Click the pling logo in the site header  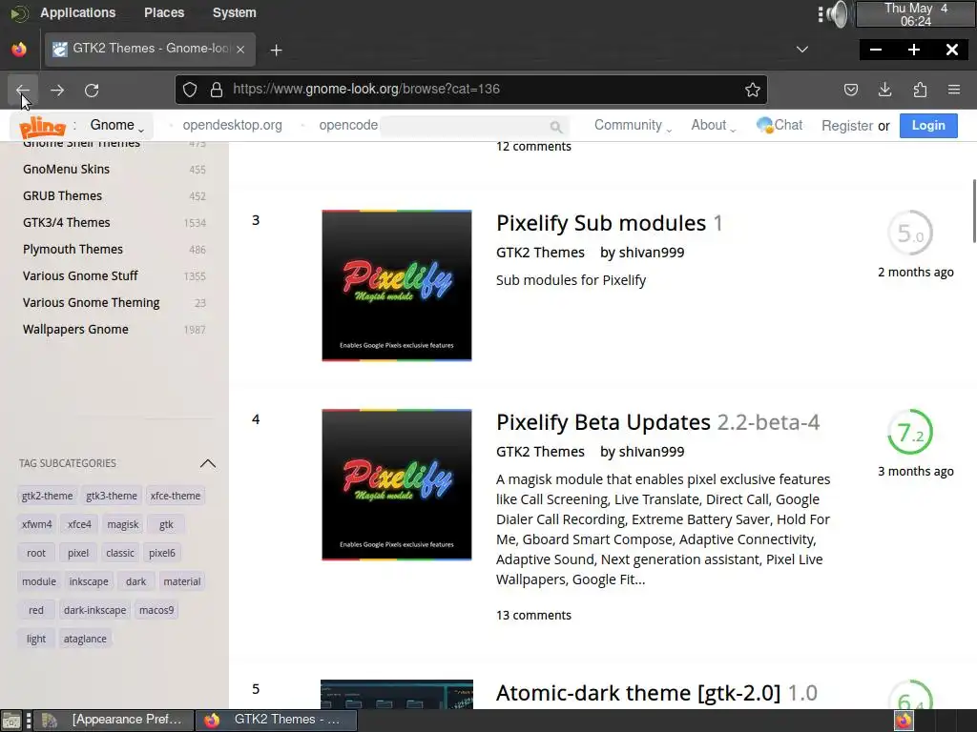(42, 127)
